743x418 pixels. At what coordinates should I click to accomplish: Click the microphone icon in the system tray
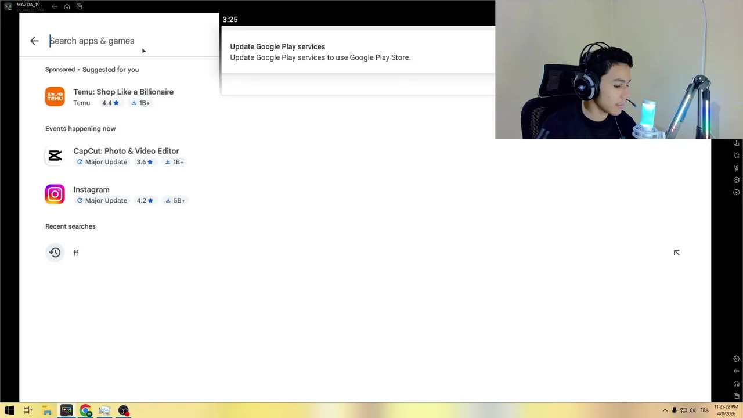pyautogui.click(x=674, y=410)
